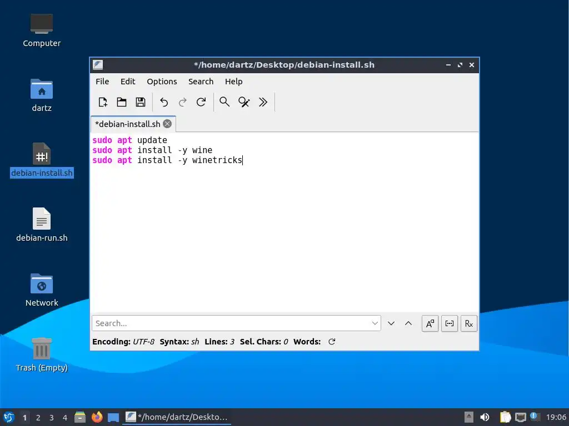Save the file with floppy disk icon
569x426 pixels.
(x=141, y=102)
